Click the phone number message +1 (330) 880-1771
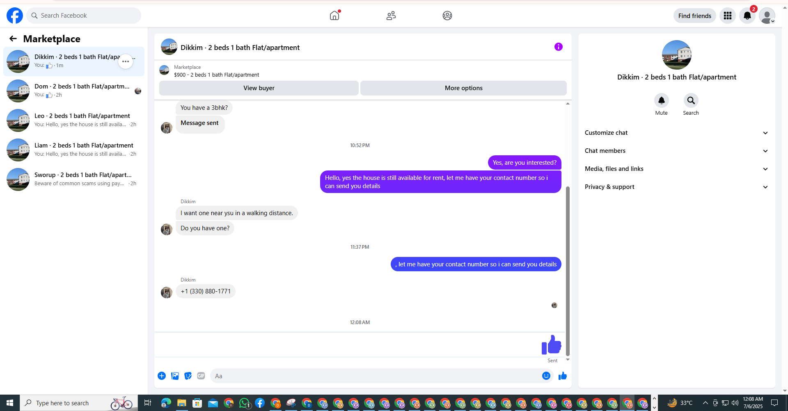The image size is (788, 411). 206,291
